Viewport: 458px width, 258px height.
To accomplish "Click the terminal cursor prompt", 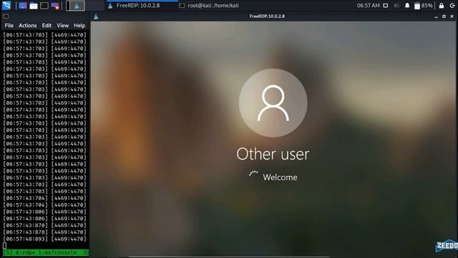I will pos(5,246).
